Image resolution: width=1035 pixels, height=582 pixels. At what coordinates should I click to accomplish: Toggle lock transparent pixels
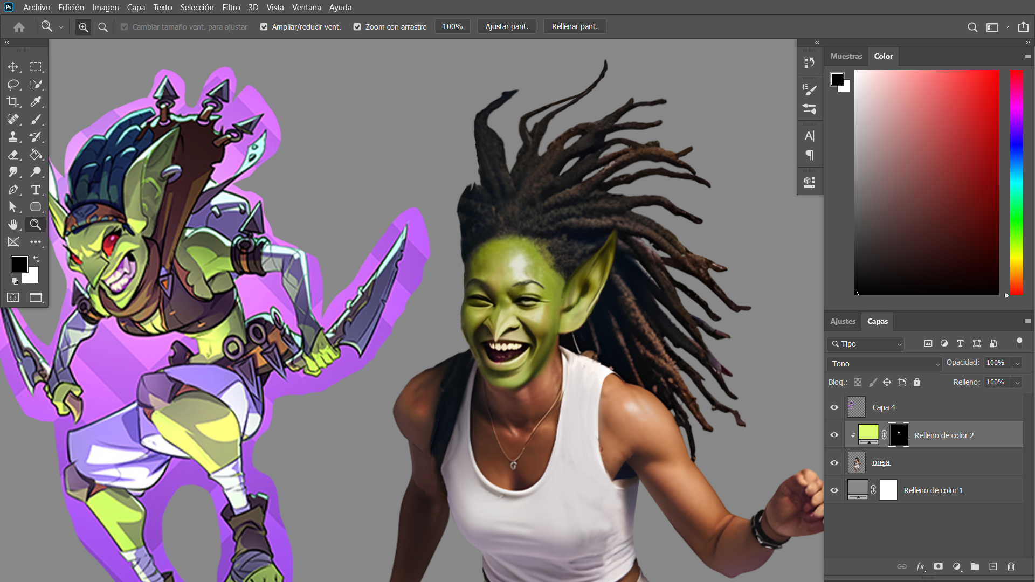tap(858, 382)
